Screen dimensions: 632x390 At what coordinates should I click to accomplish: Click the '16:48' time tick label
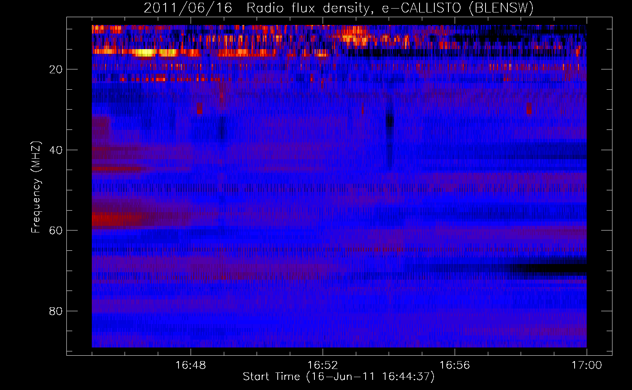pyautogui.click(x=191, y=365)
